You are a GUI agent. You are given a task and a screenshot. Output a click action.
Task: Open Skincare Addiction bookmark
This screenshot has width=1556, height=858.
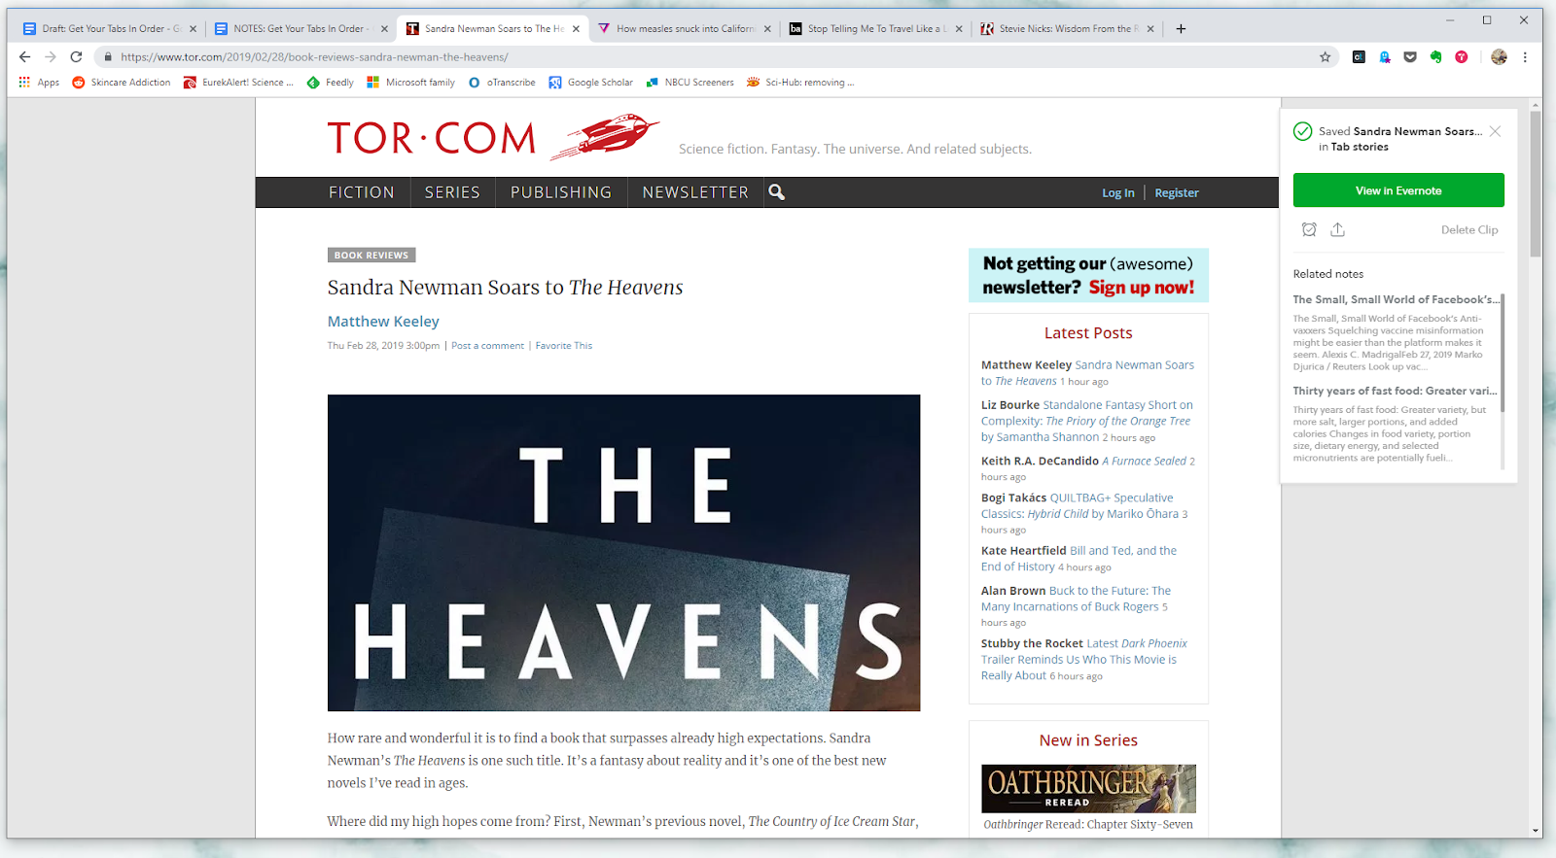[x=122, y=83]
